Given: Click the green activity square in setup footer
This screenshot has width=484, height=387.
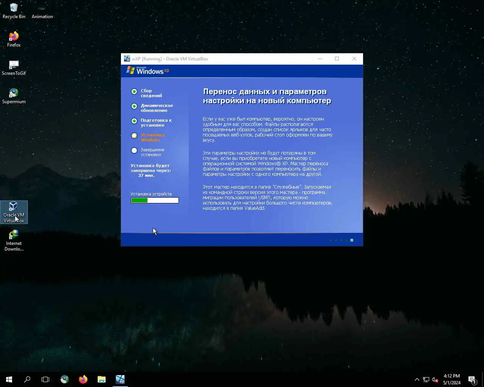Looking at the screenshot, I should click(x=352, y=240).
